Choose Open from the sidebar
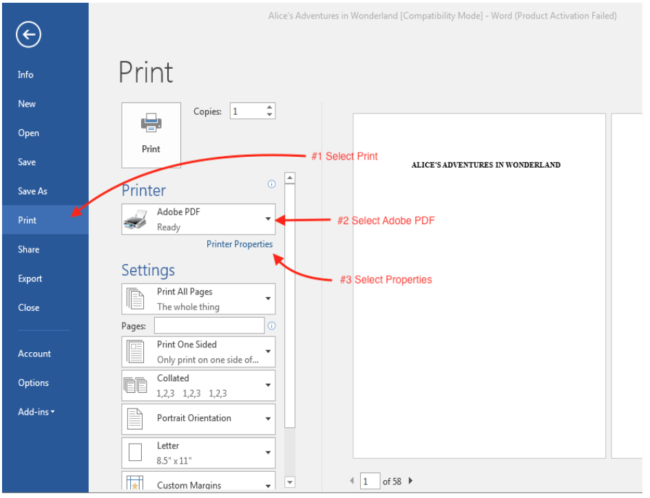Viewport: 650px width, 498px height. coord(29,133)
